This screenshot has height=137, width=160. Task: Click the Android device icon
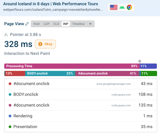point(122,7)
